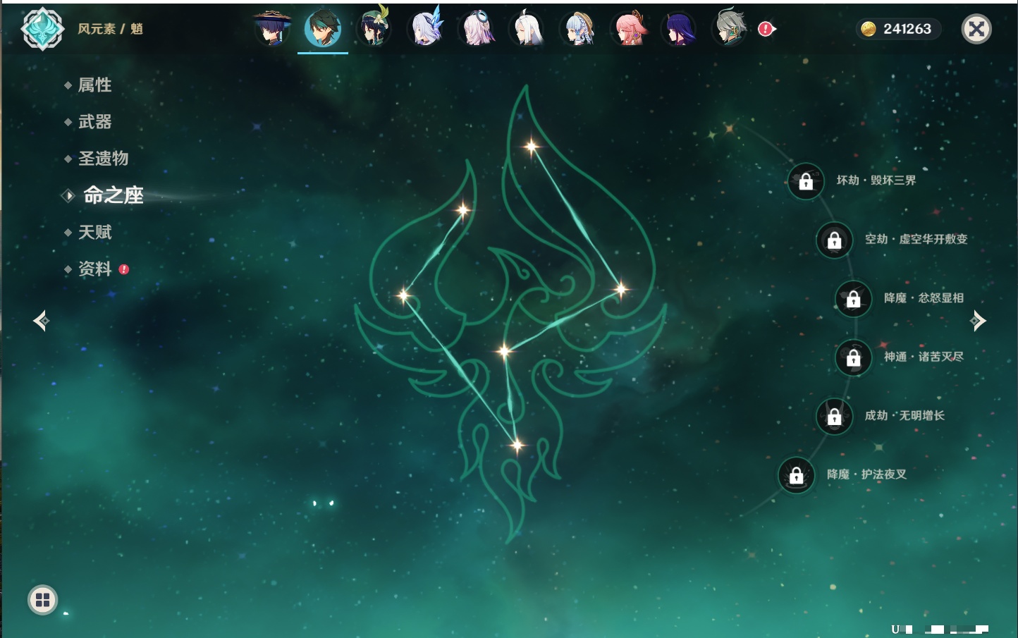Click lock icon for 降魔·忿怒显相

coord(854,298)
